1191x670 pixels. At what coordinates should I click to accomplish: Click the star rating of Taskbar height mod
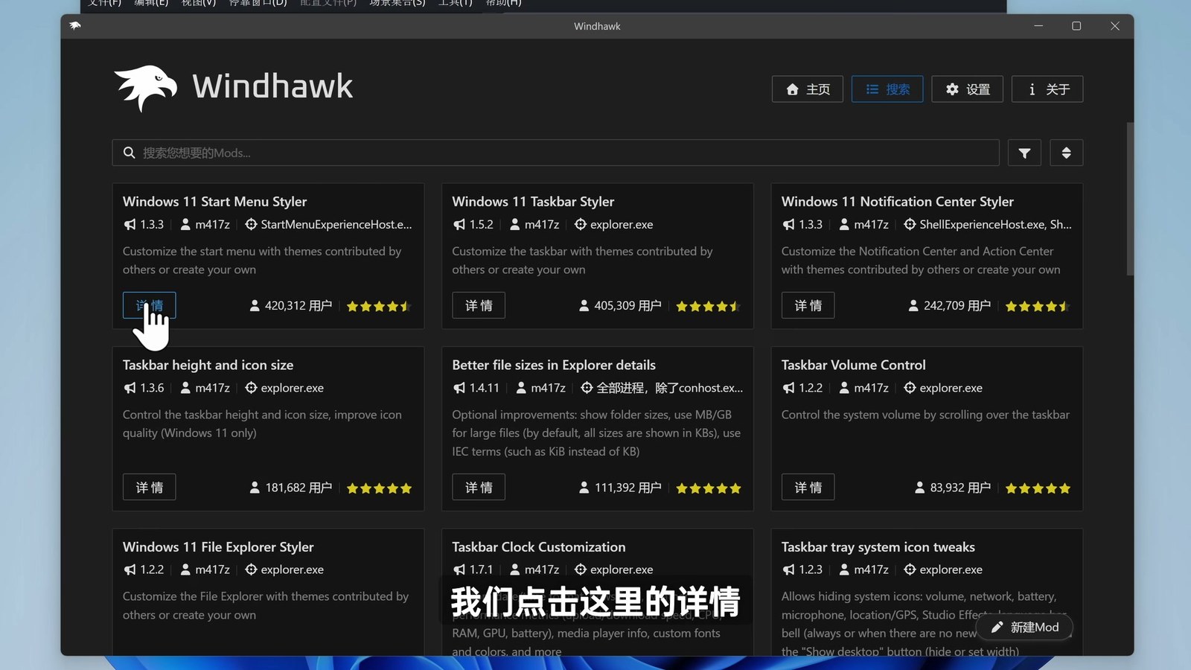point(379,488)
